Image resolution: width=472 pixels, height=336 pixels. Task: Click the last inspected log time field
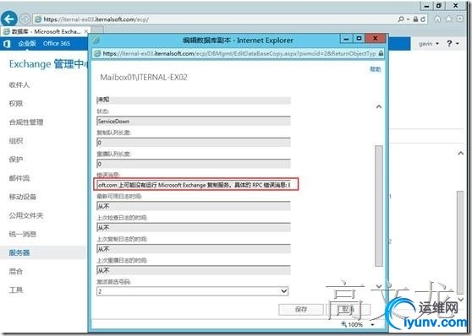point(194,228)
